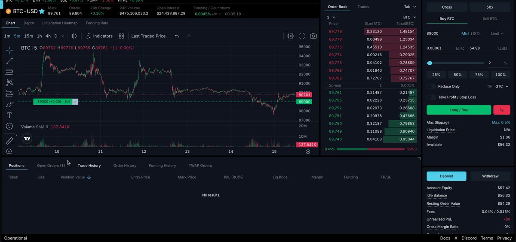This screenshot has width=516, height=242.
Task: Toggle fullscreen chart mode
Action: click(302, 36)
